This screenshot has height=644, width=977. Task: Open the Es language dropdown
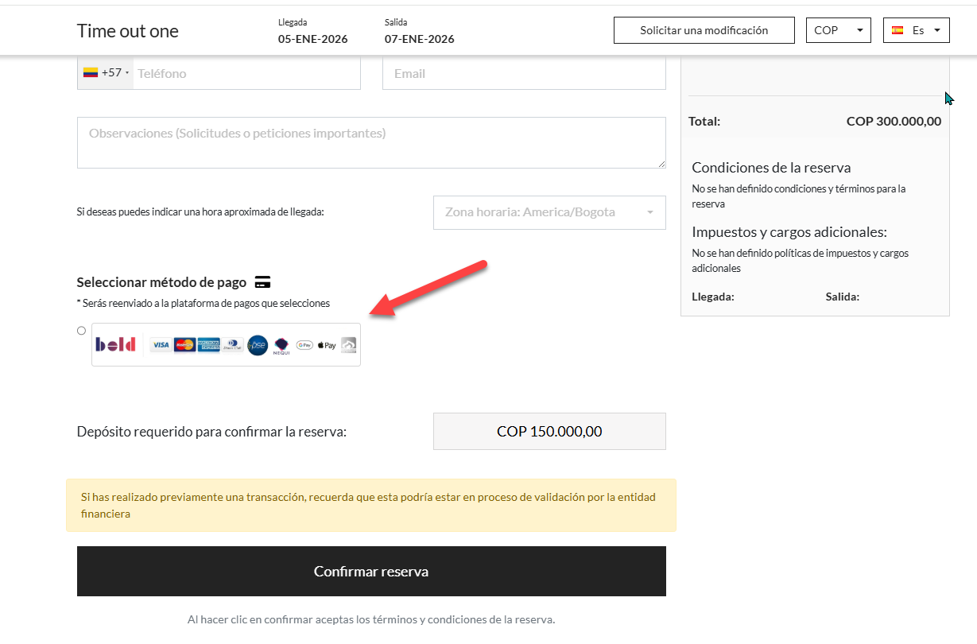(x=916, y=30)
